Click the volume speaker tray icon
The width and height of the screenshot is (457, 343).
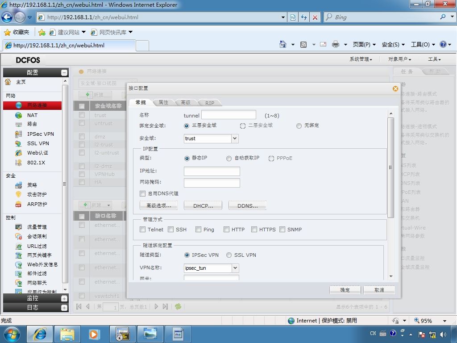click(443, 335)
